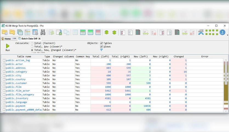Screen dimensions: 229x132
Task: Select the green-and-red rows grid icon
Action: (x=83, y=32)
